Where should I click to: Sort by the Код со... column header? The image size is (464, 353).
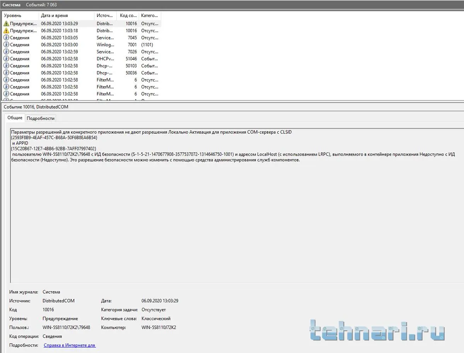128,15
